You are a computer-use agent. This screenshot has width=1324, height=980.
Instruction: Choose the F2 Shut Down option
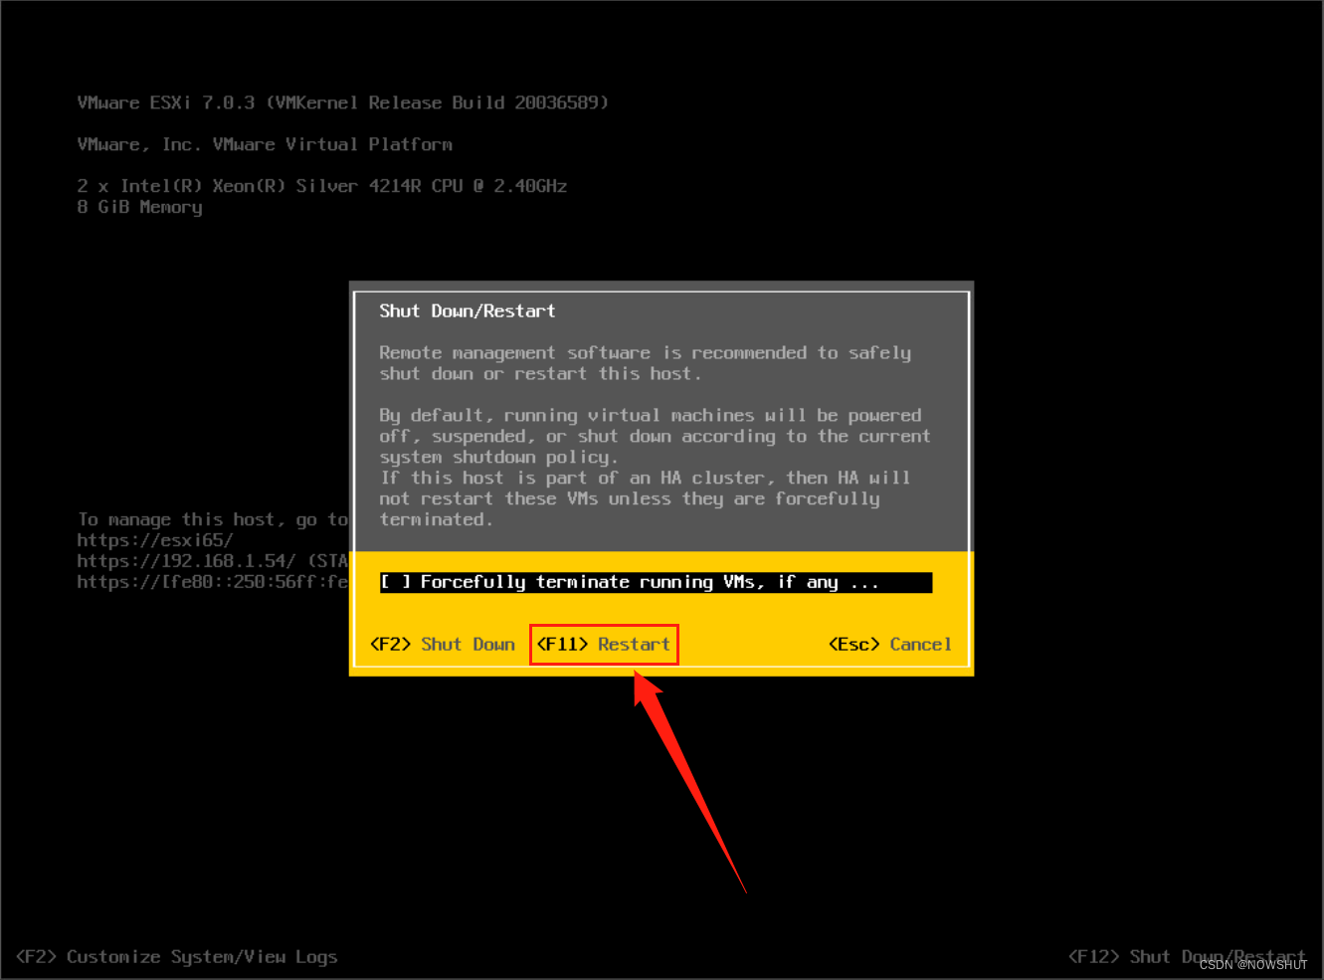click(x=443, y=644)
